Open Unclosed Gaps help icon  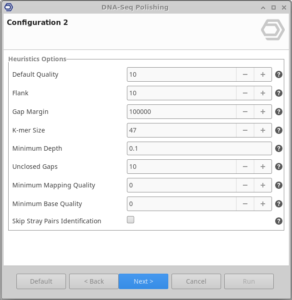point(279,167)
